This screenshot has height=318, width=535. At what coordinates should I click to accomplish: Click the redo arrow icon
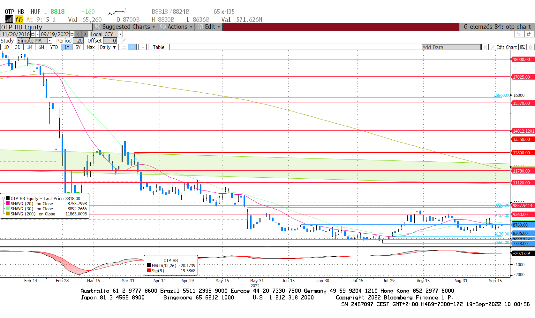pos(529,34)
